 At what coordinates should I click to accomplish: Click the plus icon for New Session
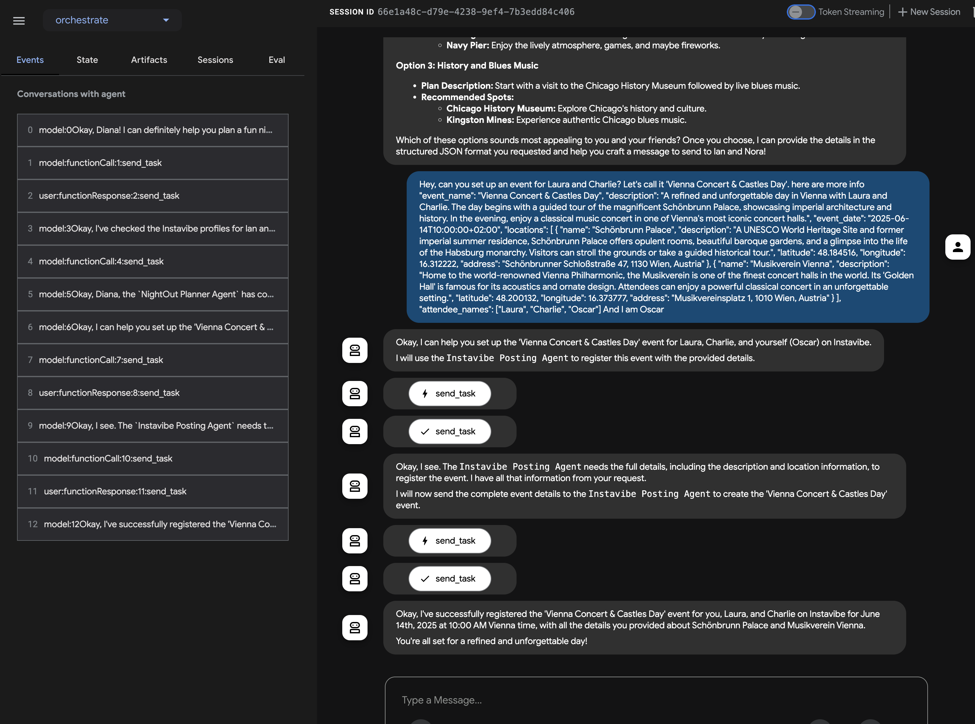coord(902,12)
